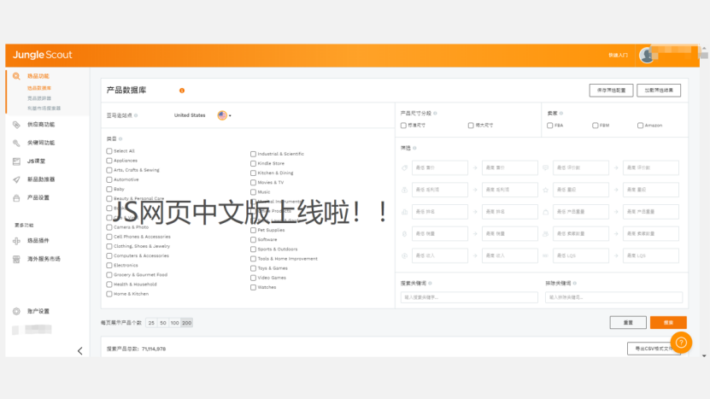Check the standard size tier checkbox
This screenshot has height=399, width=710.
[x=403, y=126]
